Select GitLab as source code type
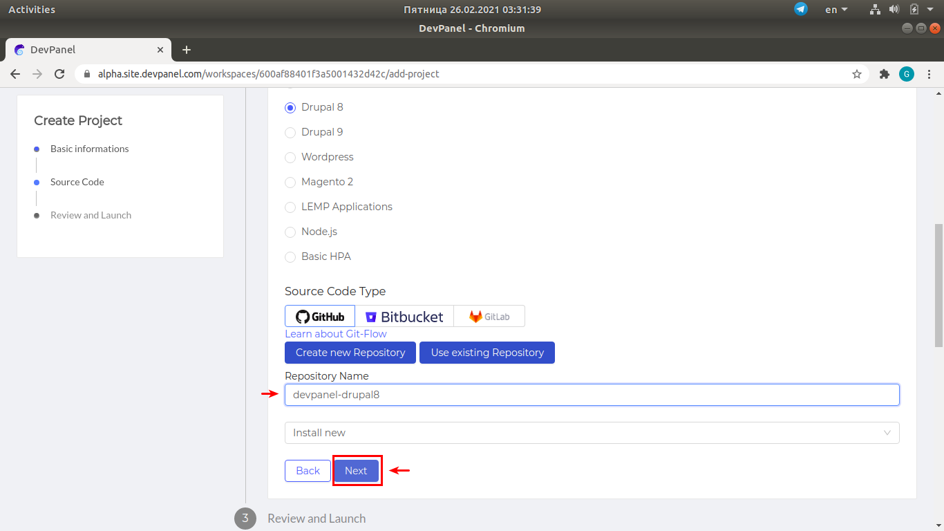 [x=489, y=316]
